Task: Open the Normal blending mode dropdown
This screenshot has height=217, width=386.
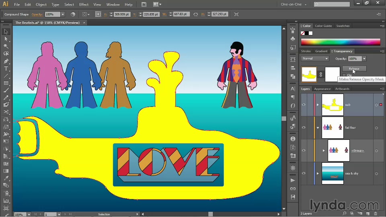Action: pyautogui.click(x=315, y=59)
